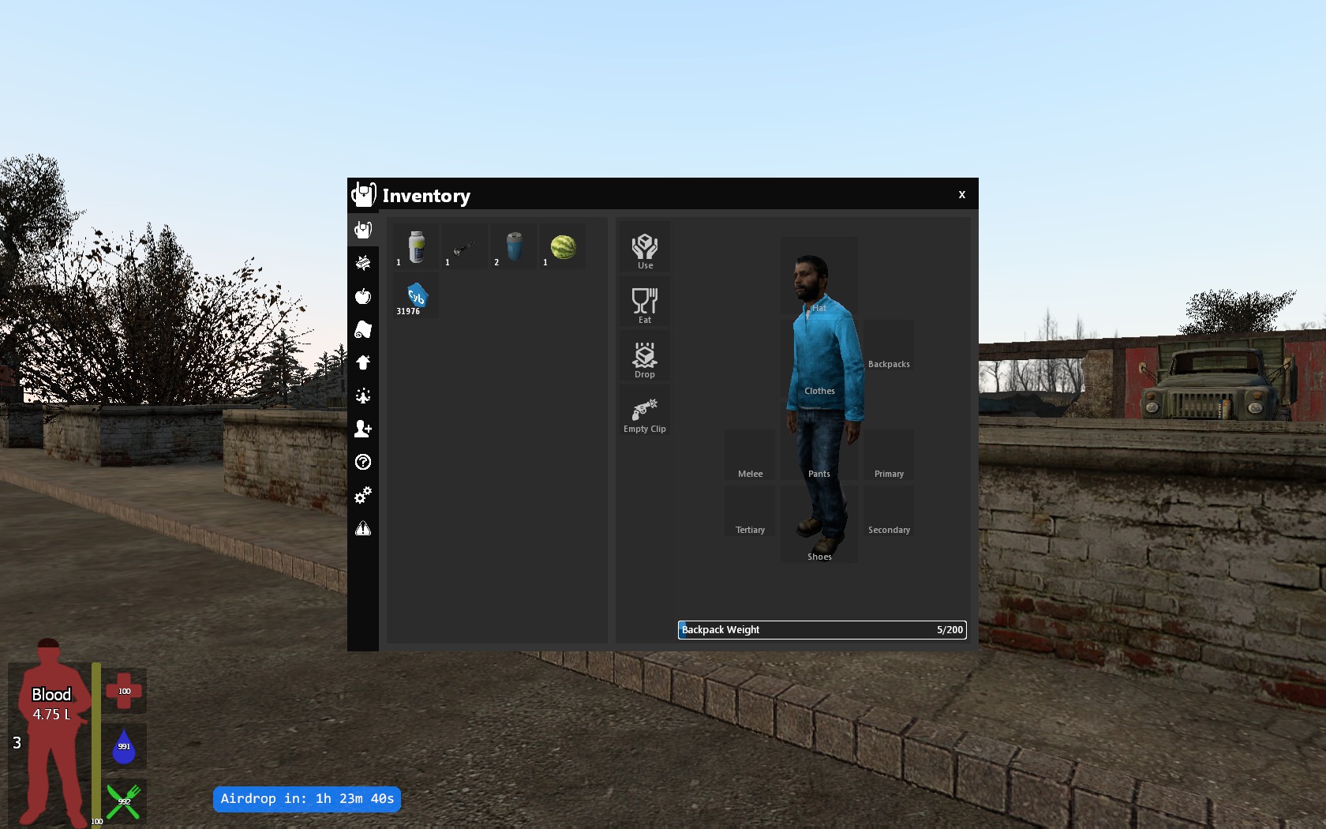
Task: Select the Tertiary weapon slot
Action: (750, 511)
